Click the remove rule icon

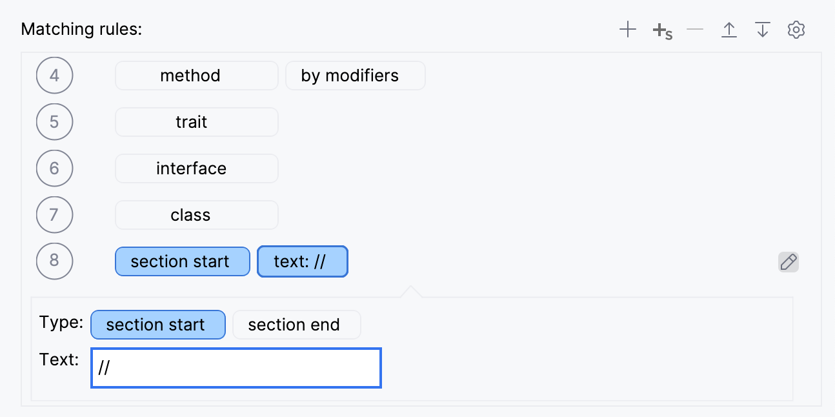(695, 29)
